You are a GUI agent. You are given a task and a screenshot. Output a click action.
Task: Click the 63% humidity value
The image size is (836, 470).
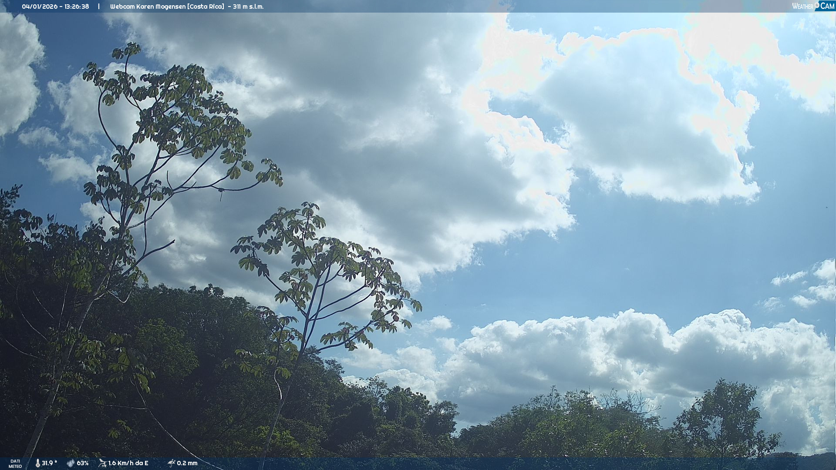click(x=83, y=463)
